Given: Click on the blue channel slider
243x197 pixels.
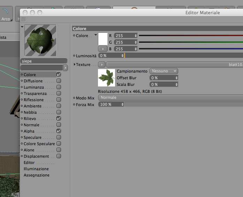Looking at the screenshot, I should (191, 49).
